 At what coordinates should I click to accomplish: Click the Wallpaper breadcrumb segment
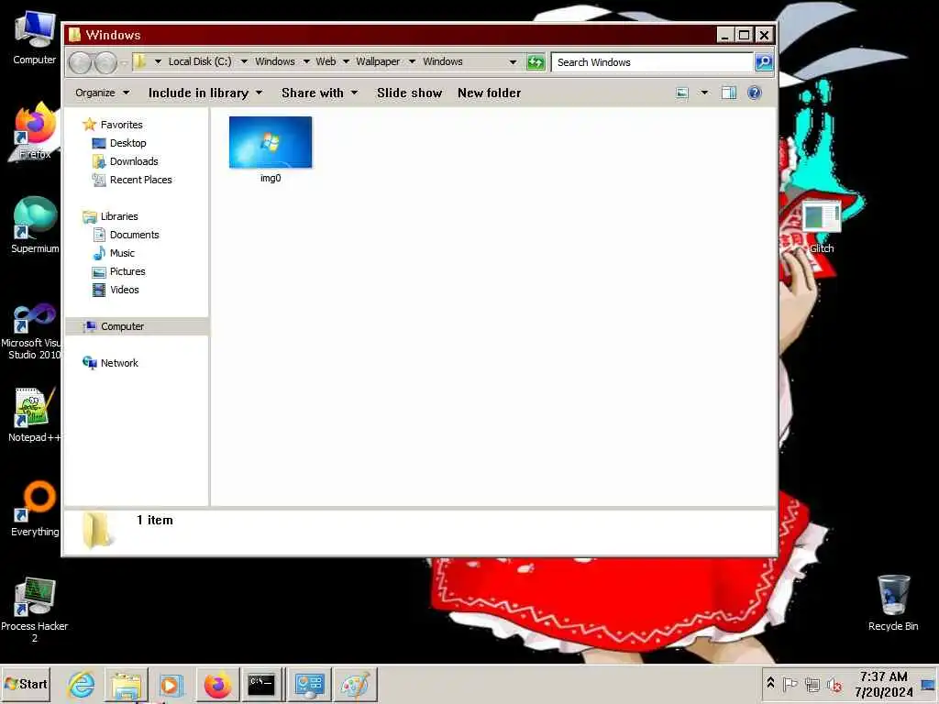click(378, 61)
